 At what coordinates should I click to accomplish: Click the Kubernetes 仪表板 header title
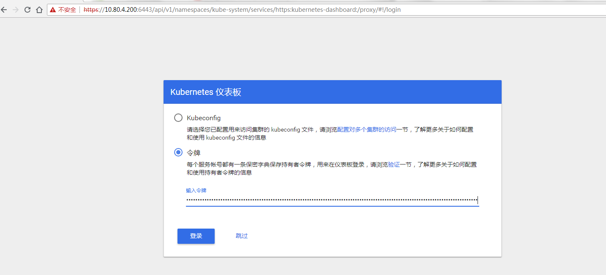(x=206, y=92)
